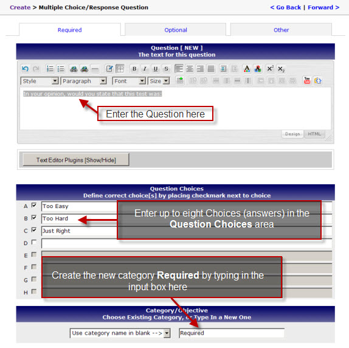Click the insert hyperlink icon
The width and height of the screenshot is (349, 348).
click(74, 69)
